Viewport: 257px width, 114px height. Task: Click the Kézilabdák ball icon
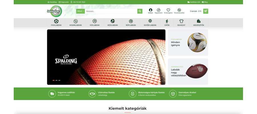[x=113, y=21]
